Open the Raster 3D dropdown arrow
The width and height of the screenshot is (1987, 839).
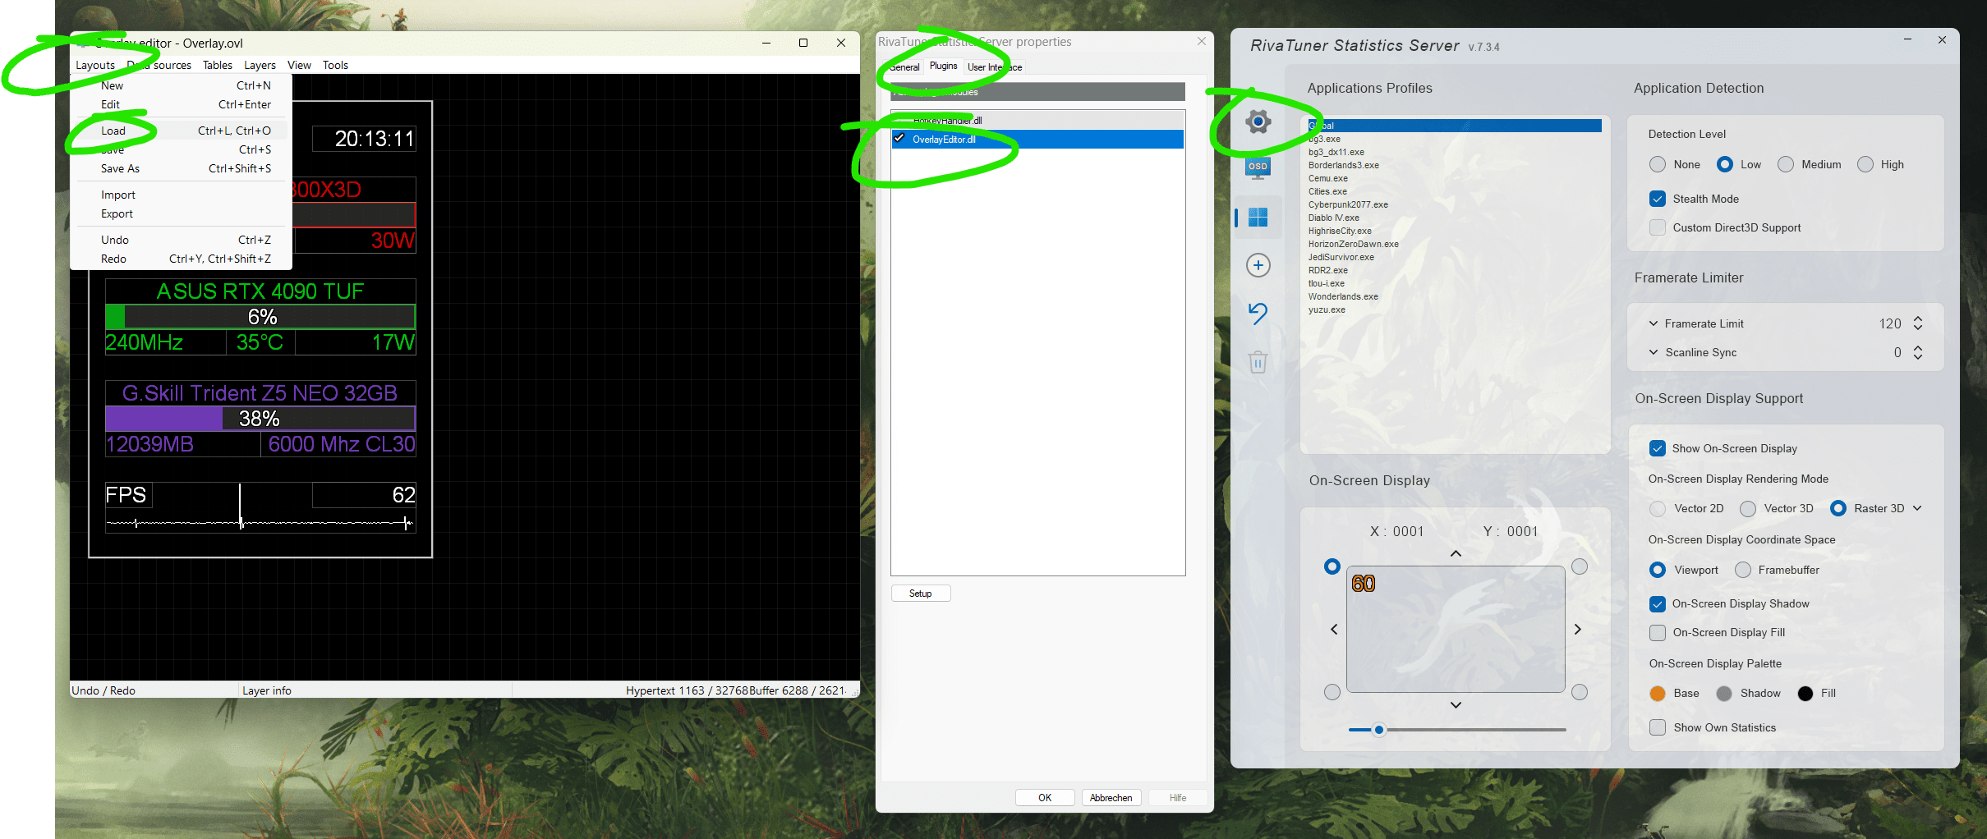coord(1917,508)
